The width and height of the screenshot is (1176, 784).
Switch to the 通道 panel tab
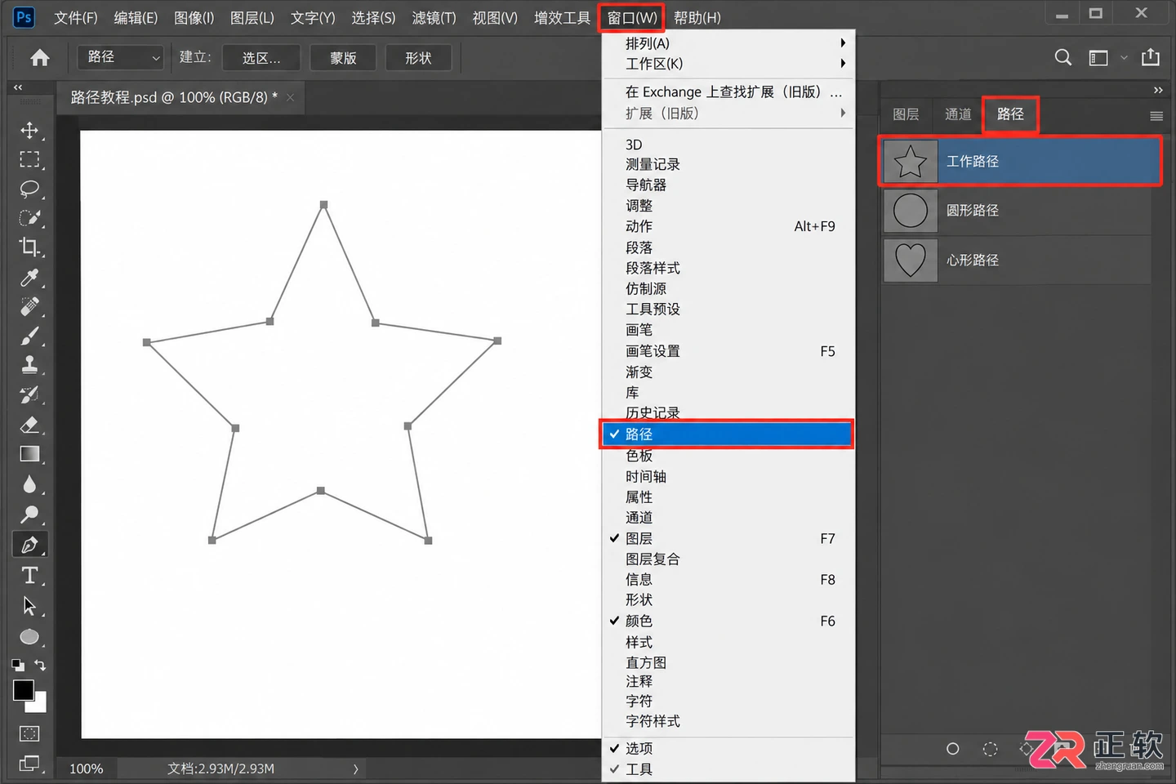tap(958, 114)
